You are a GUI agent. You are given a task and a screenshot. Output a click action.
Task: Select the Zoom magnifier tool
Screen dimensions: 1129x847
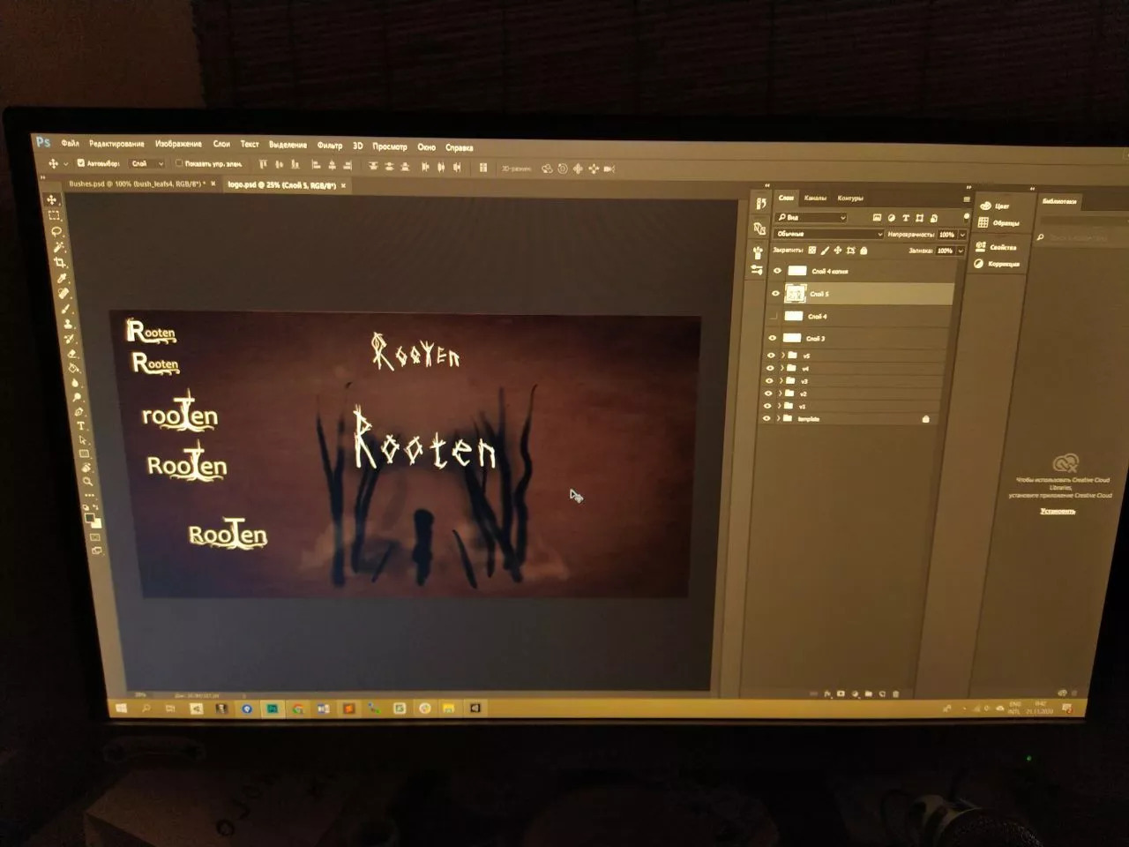pos(87,481)
